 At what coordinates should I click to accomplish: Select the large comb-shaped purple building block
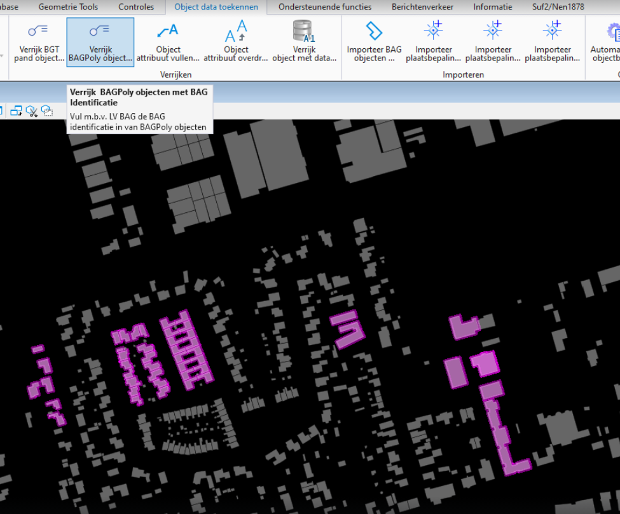click(186, 350)
